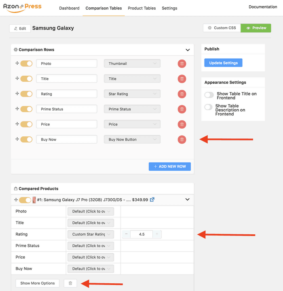The width and height of the screenshot is (283, 291).
Task: Open the Settings tab
Action: coord(169,8)
